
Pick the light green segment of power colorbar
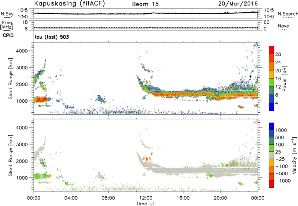272,83
